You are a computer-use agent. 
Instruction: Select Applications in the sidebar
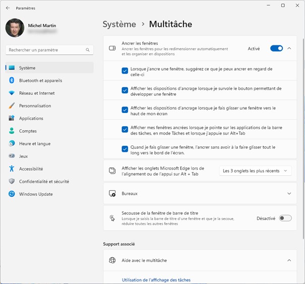click(x=31, y=119)
